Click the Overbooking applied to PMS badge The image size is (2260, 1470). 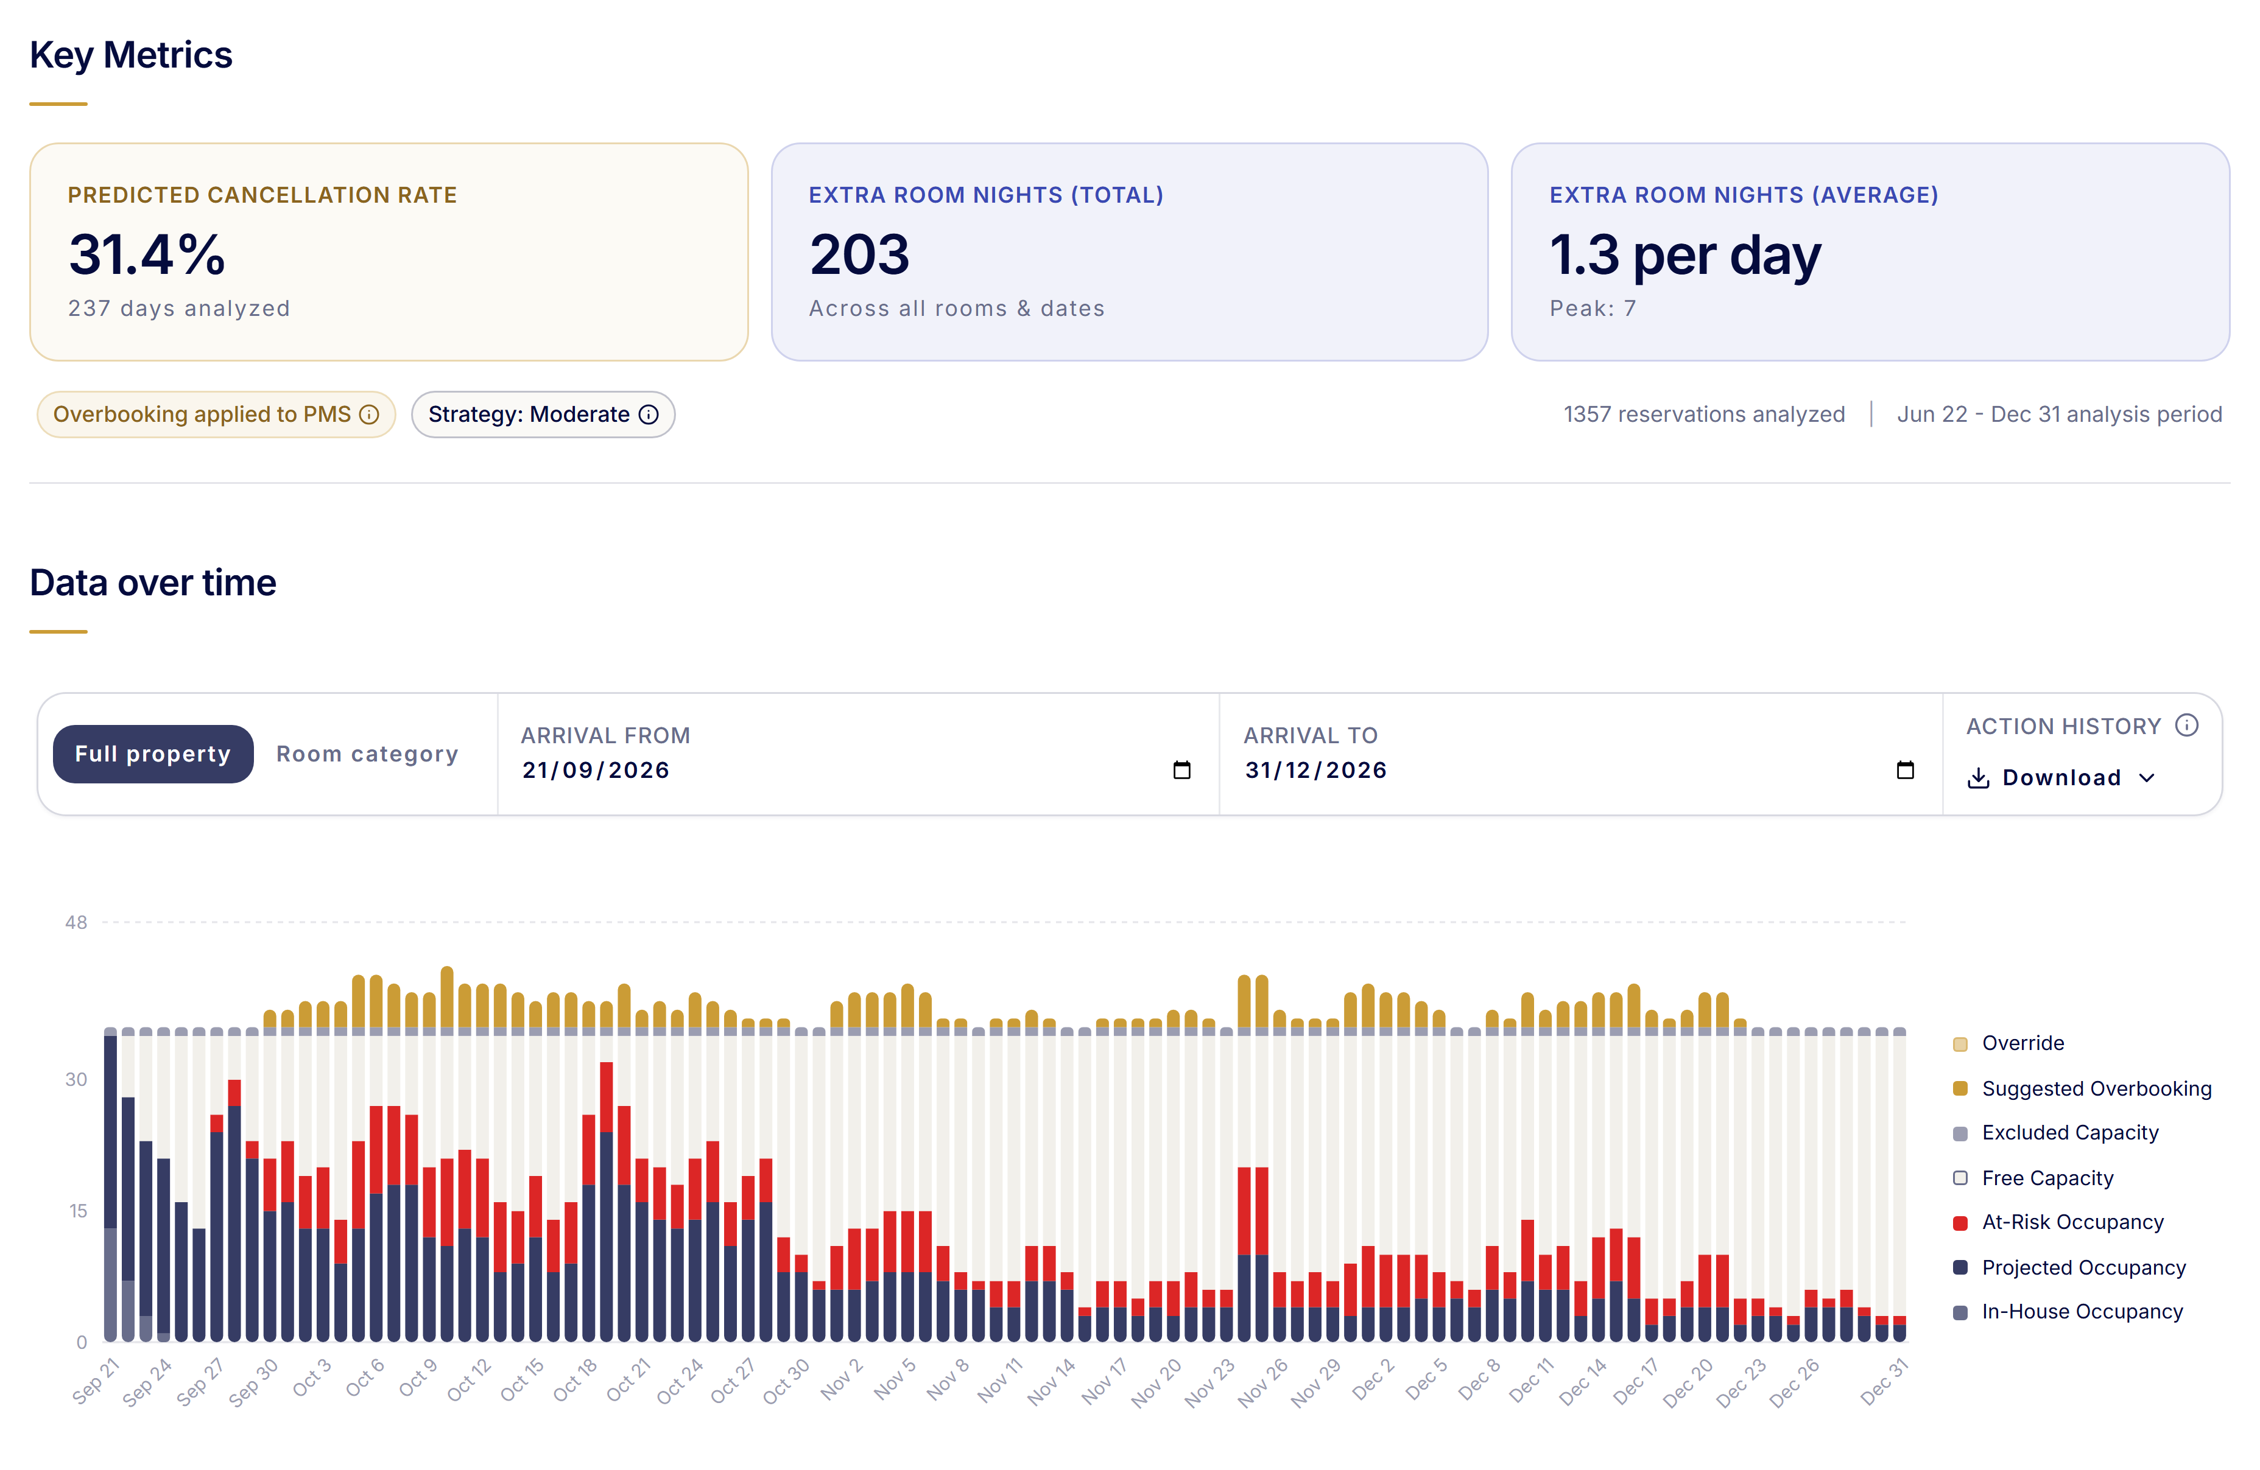tap(216, 415)
